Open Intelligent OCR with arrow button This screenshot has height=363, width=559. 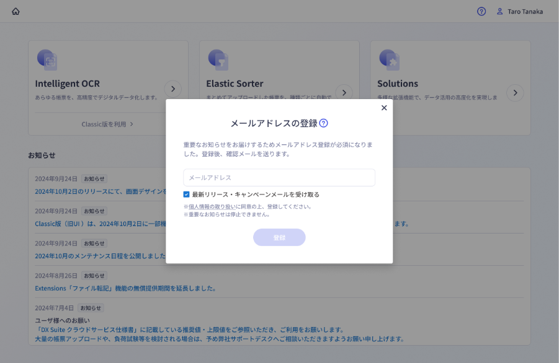click(173, 90)
